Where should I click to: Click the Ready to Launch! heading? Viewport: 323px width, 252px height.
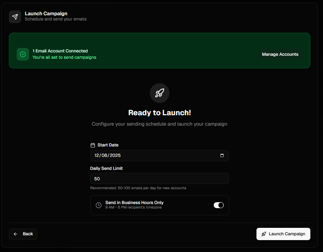click(x=159, y=113)
